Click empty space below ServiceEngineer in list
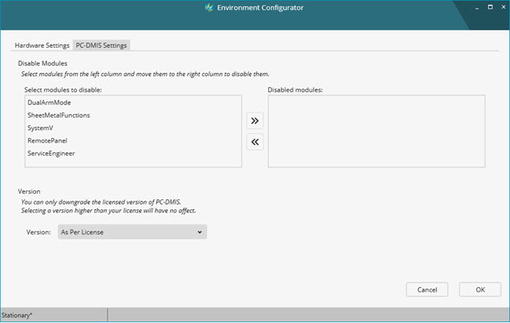Viewport: 510px width, 323px height. (132, 161)
